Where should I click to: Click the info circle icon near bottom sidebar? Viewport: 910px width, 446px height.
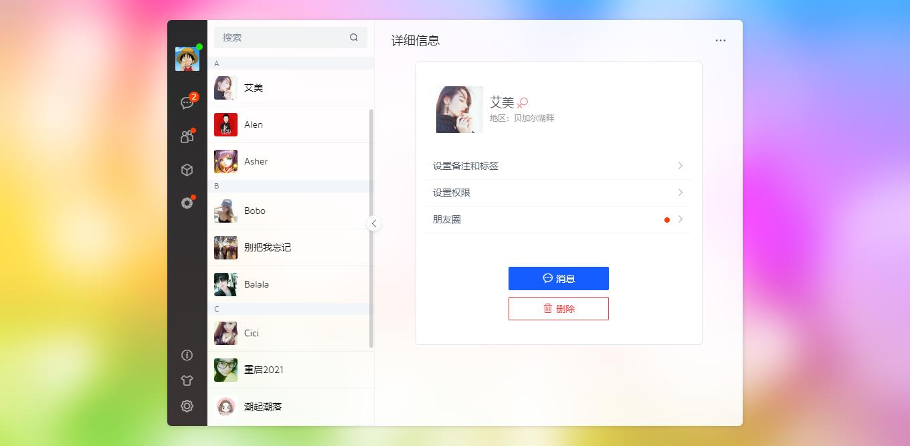click(187, 355)
